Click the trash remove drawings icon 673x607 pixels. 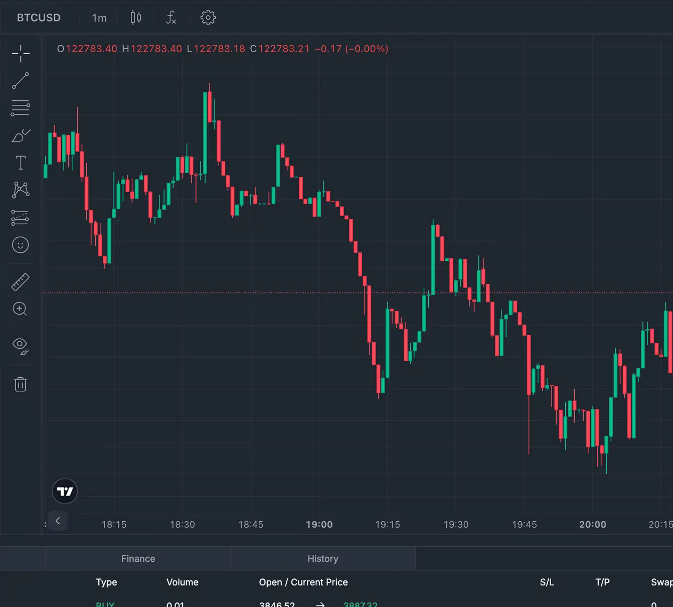tap(21, 384)
